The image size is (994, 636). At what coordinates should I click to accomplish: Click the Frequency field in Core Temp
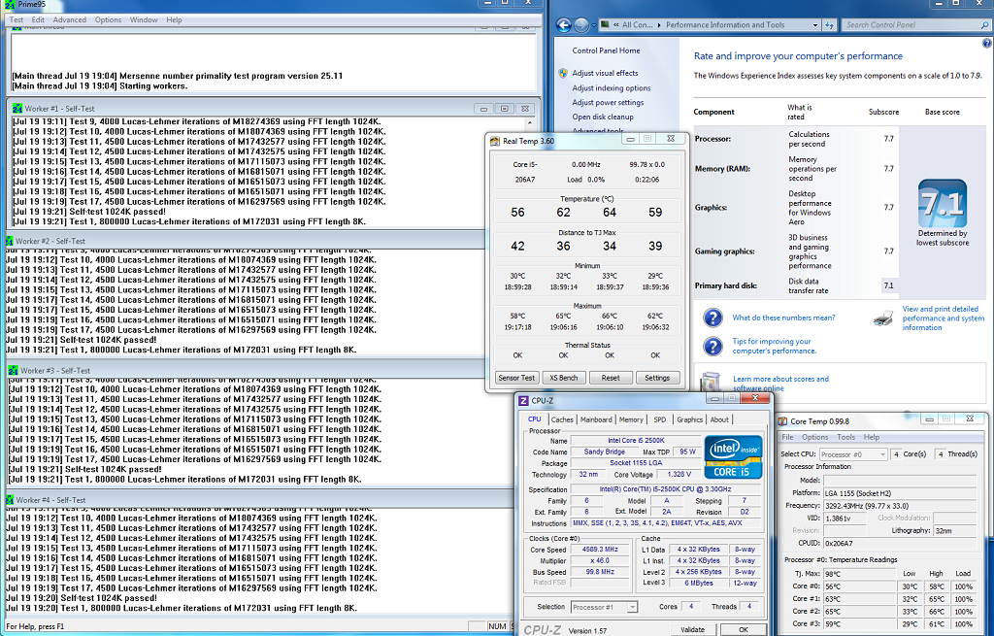(x=900, y=506)
